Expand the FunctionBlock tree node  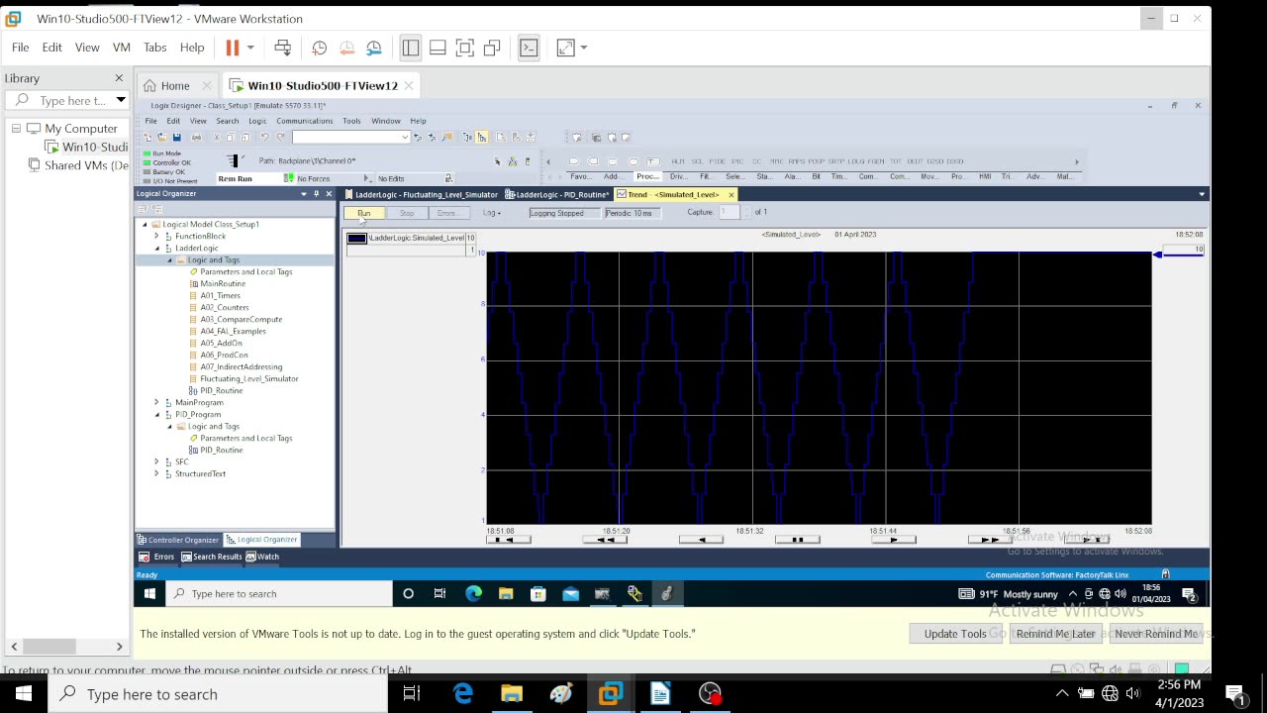point(156,237)
